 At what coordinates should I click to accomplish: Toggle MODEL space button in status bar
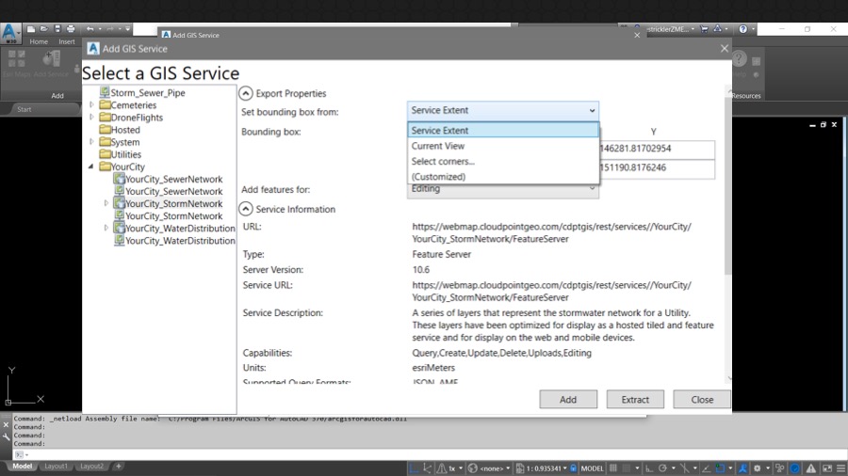coord(593,468)
